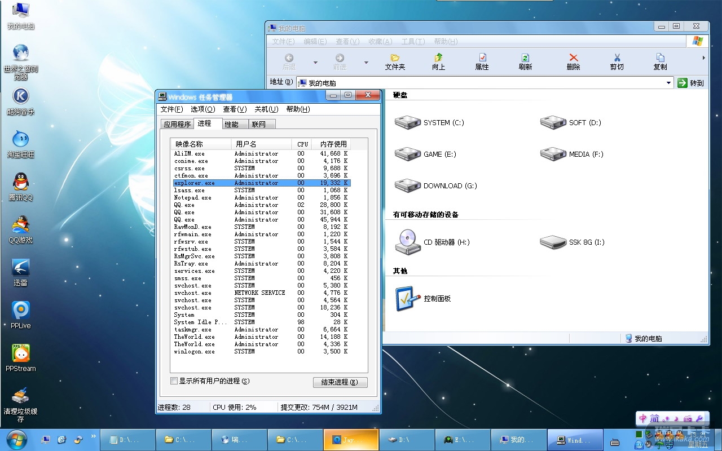This screenshot has height=451, width=722.
Task: Click the 刷新 refresh toolbar icon
Action: [525, 61]
